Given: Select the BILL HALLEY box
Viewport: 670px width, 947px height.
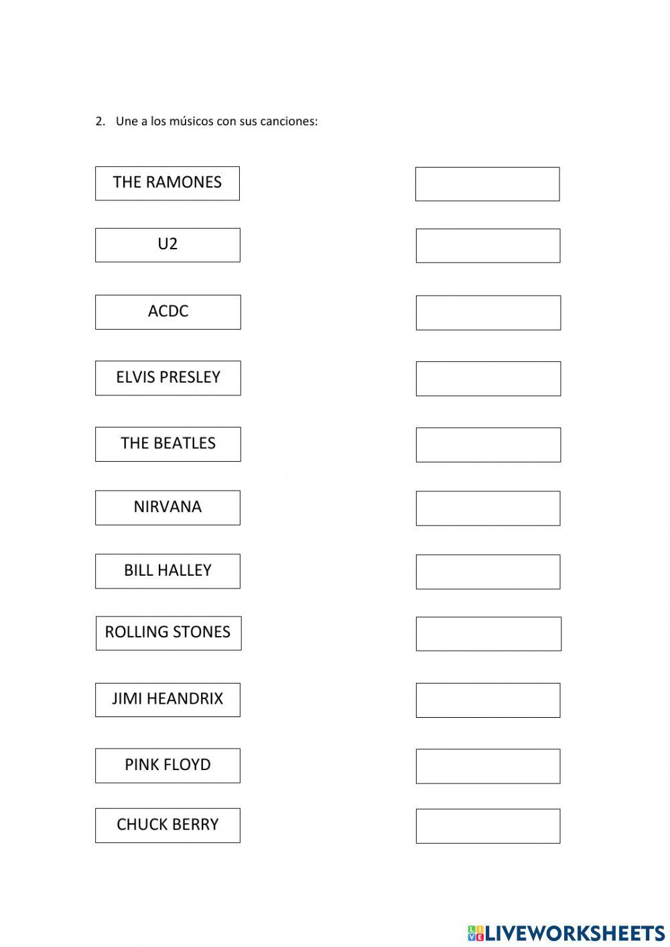Looking at the screenshot, I should tap(167, 571).
